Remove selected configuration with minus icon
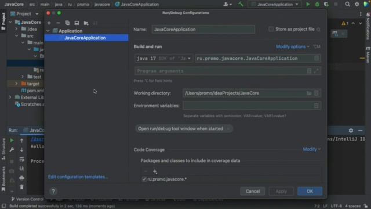The width and height of the screenshot is (371, 209). click(x=58, y=23)
